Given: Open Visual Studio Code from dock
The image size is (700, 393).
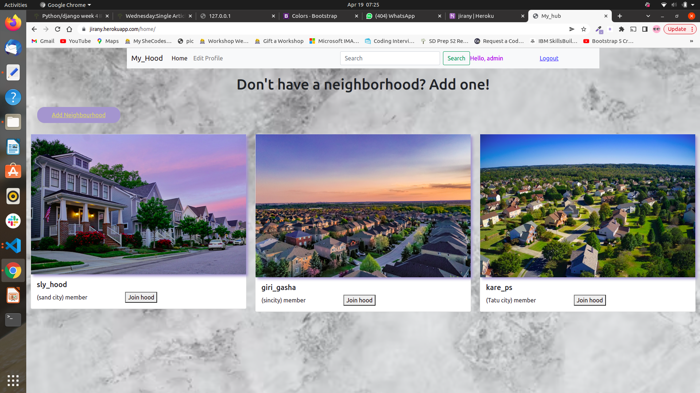Looking at the screenshot, I should coord(13,246).
